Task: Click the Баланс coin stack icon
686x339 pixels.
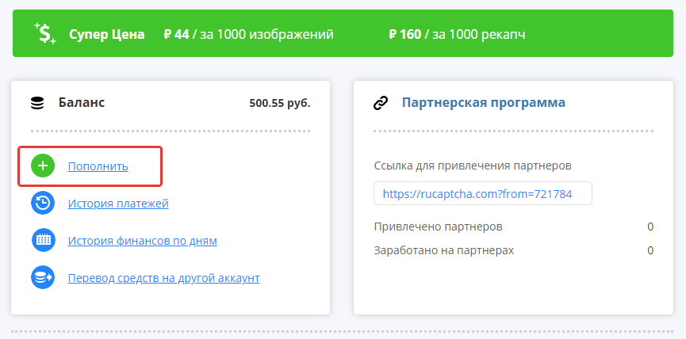Action: point(37,103)
